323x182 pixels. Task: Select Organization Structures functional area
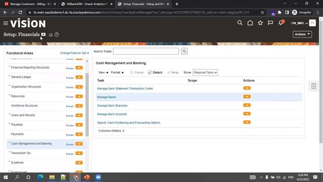tap(26, 86)
